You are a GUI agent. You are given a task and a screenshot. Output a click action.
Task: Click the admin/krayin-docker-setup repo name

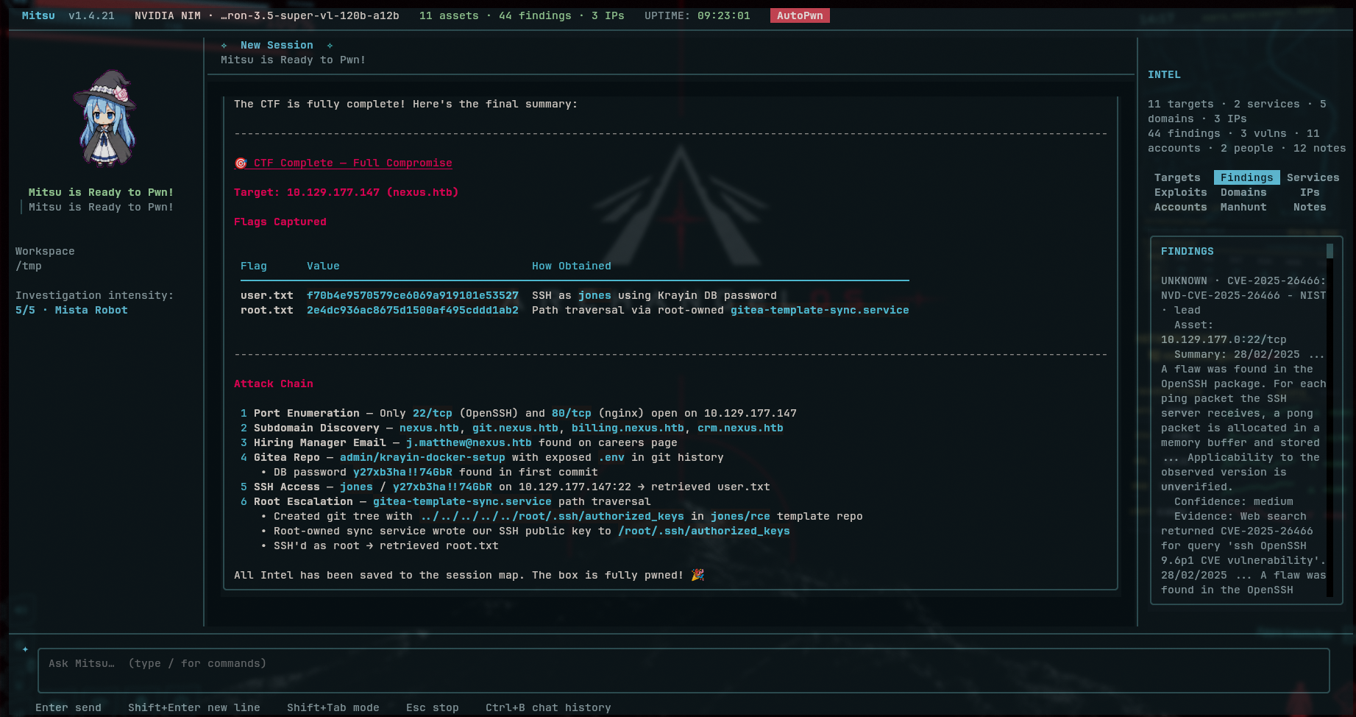pyautogui.click(x=422, y=457)
